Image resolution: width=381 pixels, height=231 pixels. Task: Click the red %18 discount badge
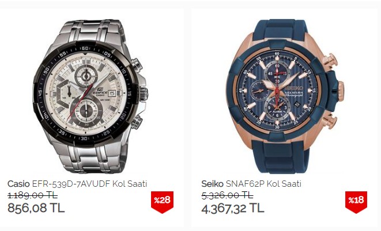(x=356, y=202)
